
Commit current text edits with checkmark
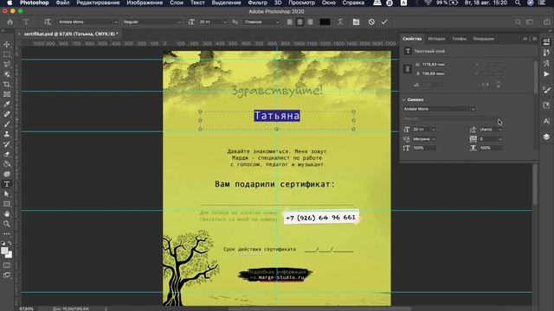[x=384, y=22]
